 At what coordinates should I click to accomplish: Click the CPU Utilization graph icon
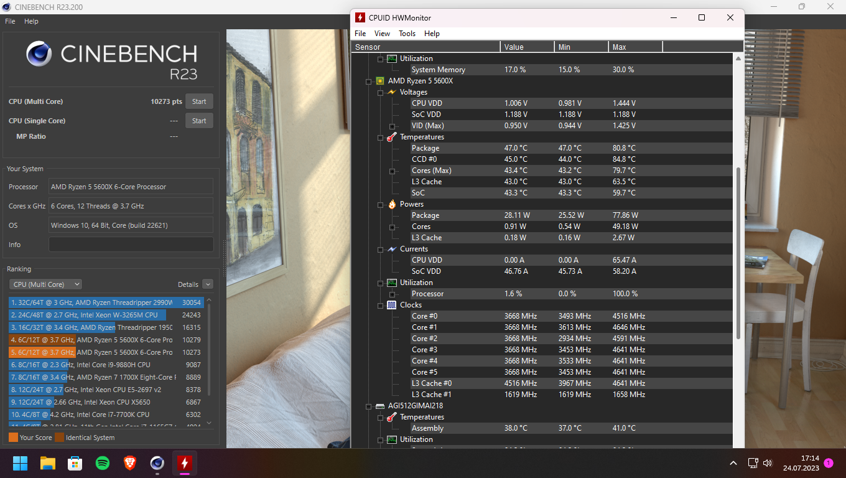[x=391, y=283]
